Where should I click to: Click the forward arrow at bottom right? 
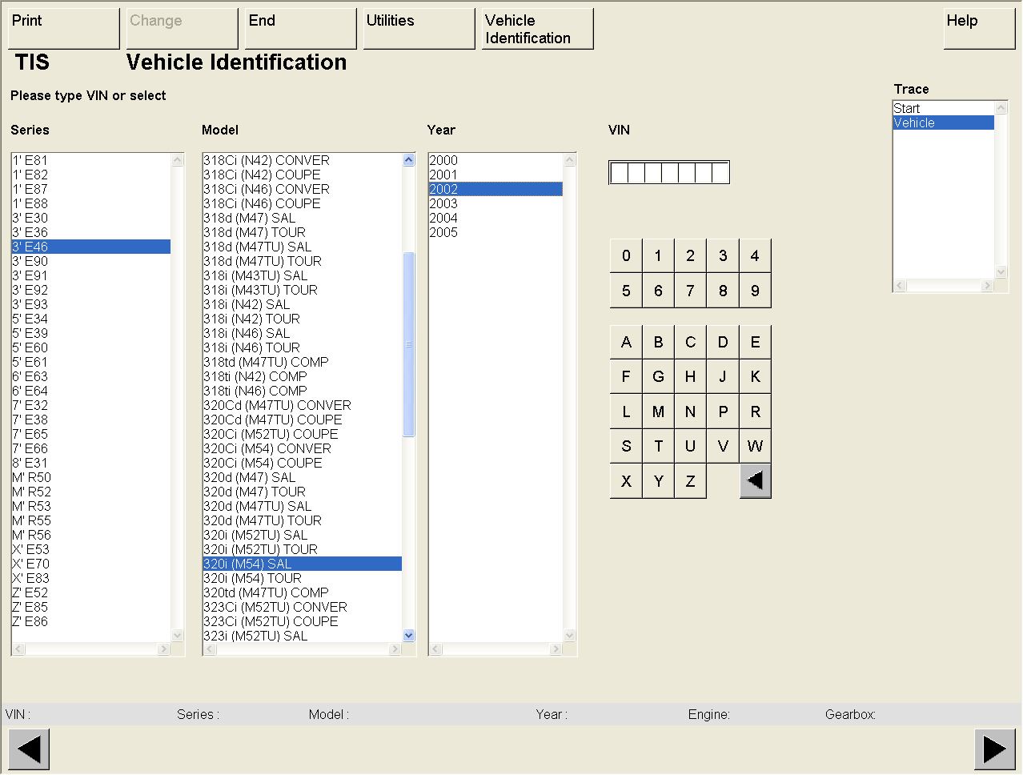click(994, 750)
